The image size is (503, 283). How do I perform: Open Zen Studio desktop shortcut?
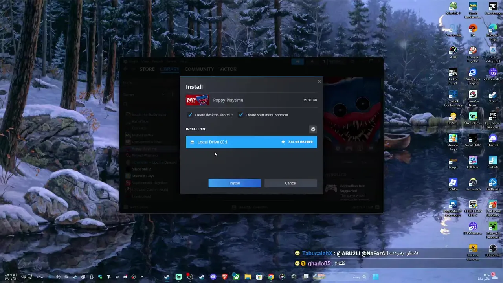click(x=453, y=30)
